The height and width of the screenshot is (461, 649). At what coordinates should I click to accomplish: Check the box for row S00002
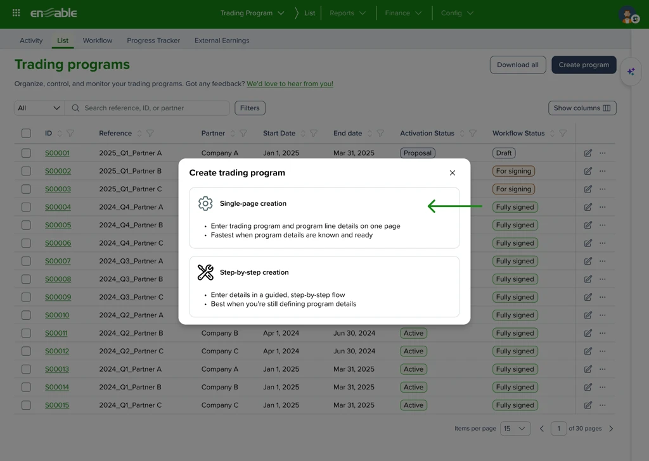[x=26, y=171]
